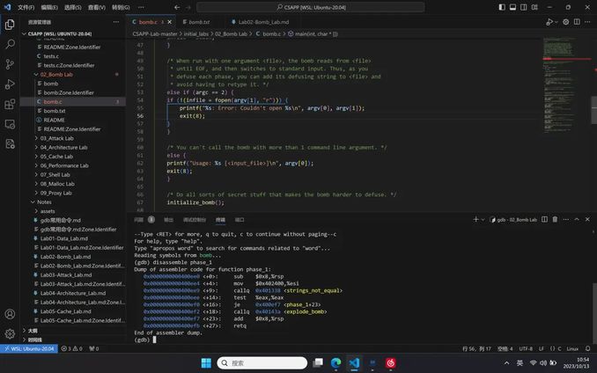Click the WSL: Ubuntu-20.04 remote indicator

[29, 348]
